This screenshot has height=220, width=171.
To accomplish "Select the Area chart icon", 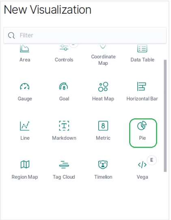I will [25, 48].
